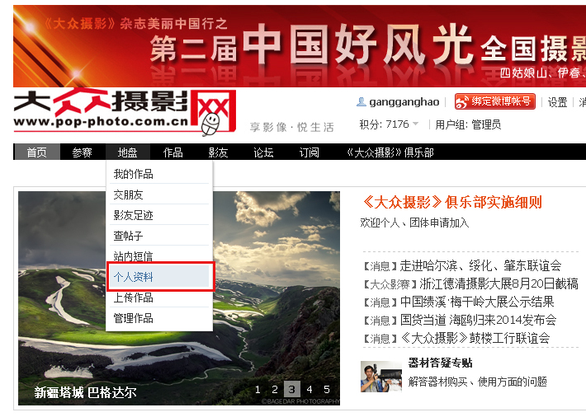Select 查帖子 in dropdown menu

pos(159,236)
